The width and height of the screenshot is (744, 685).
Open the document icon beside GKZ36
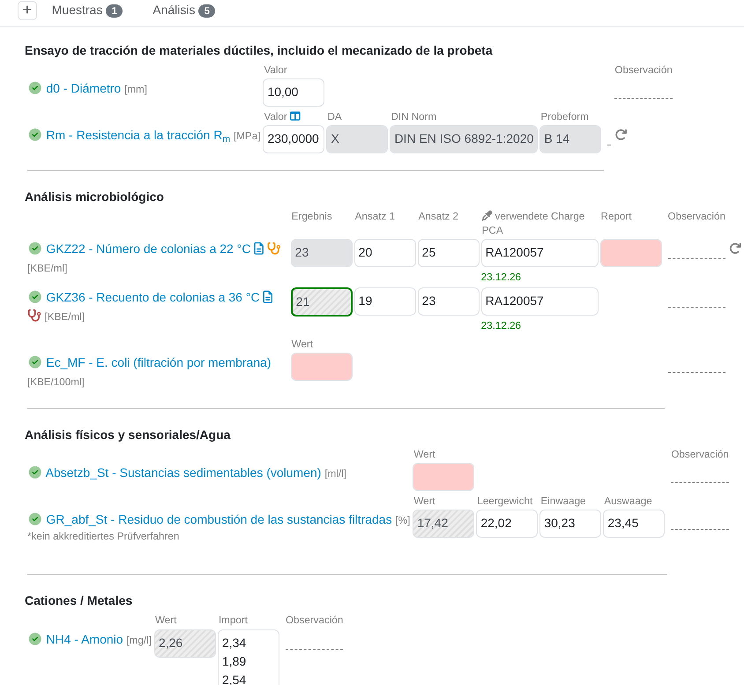tap(268, 297)
